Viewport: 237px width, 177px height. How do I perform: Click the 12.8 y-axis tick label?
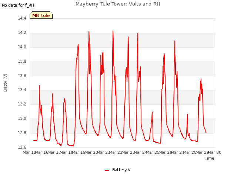(x=22, y=133)
